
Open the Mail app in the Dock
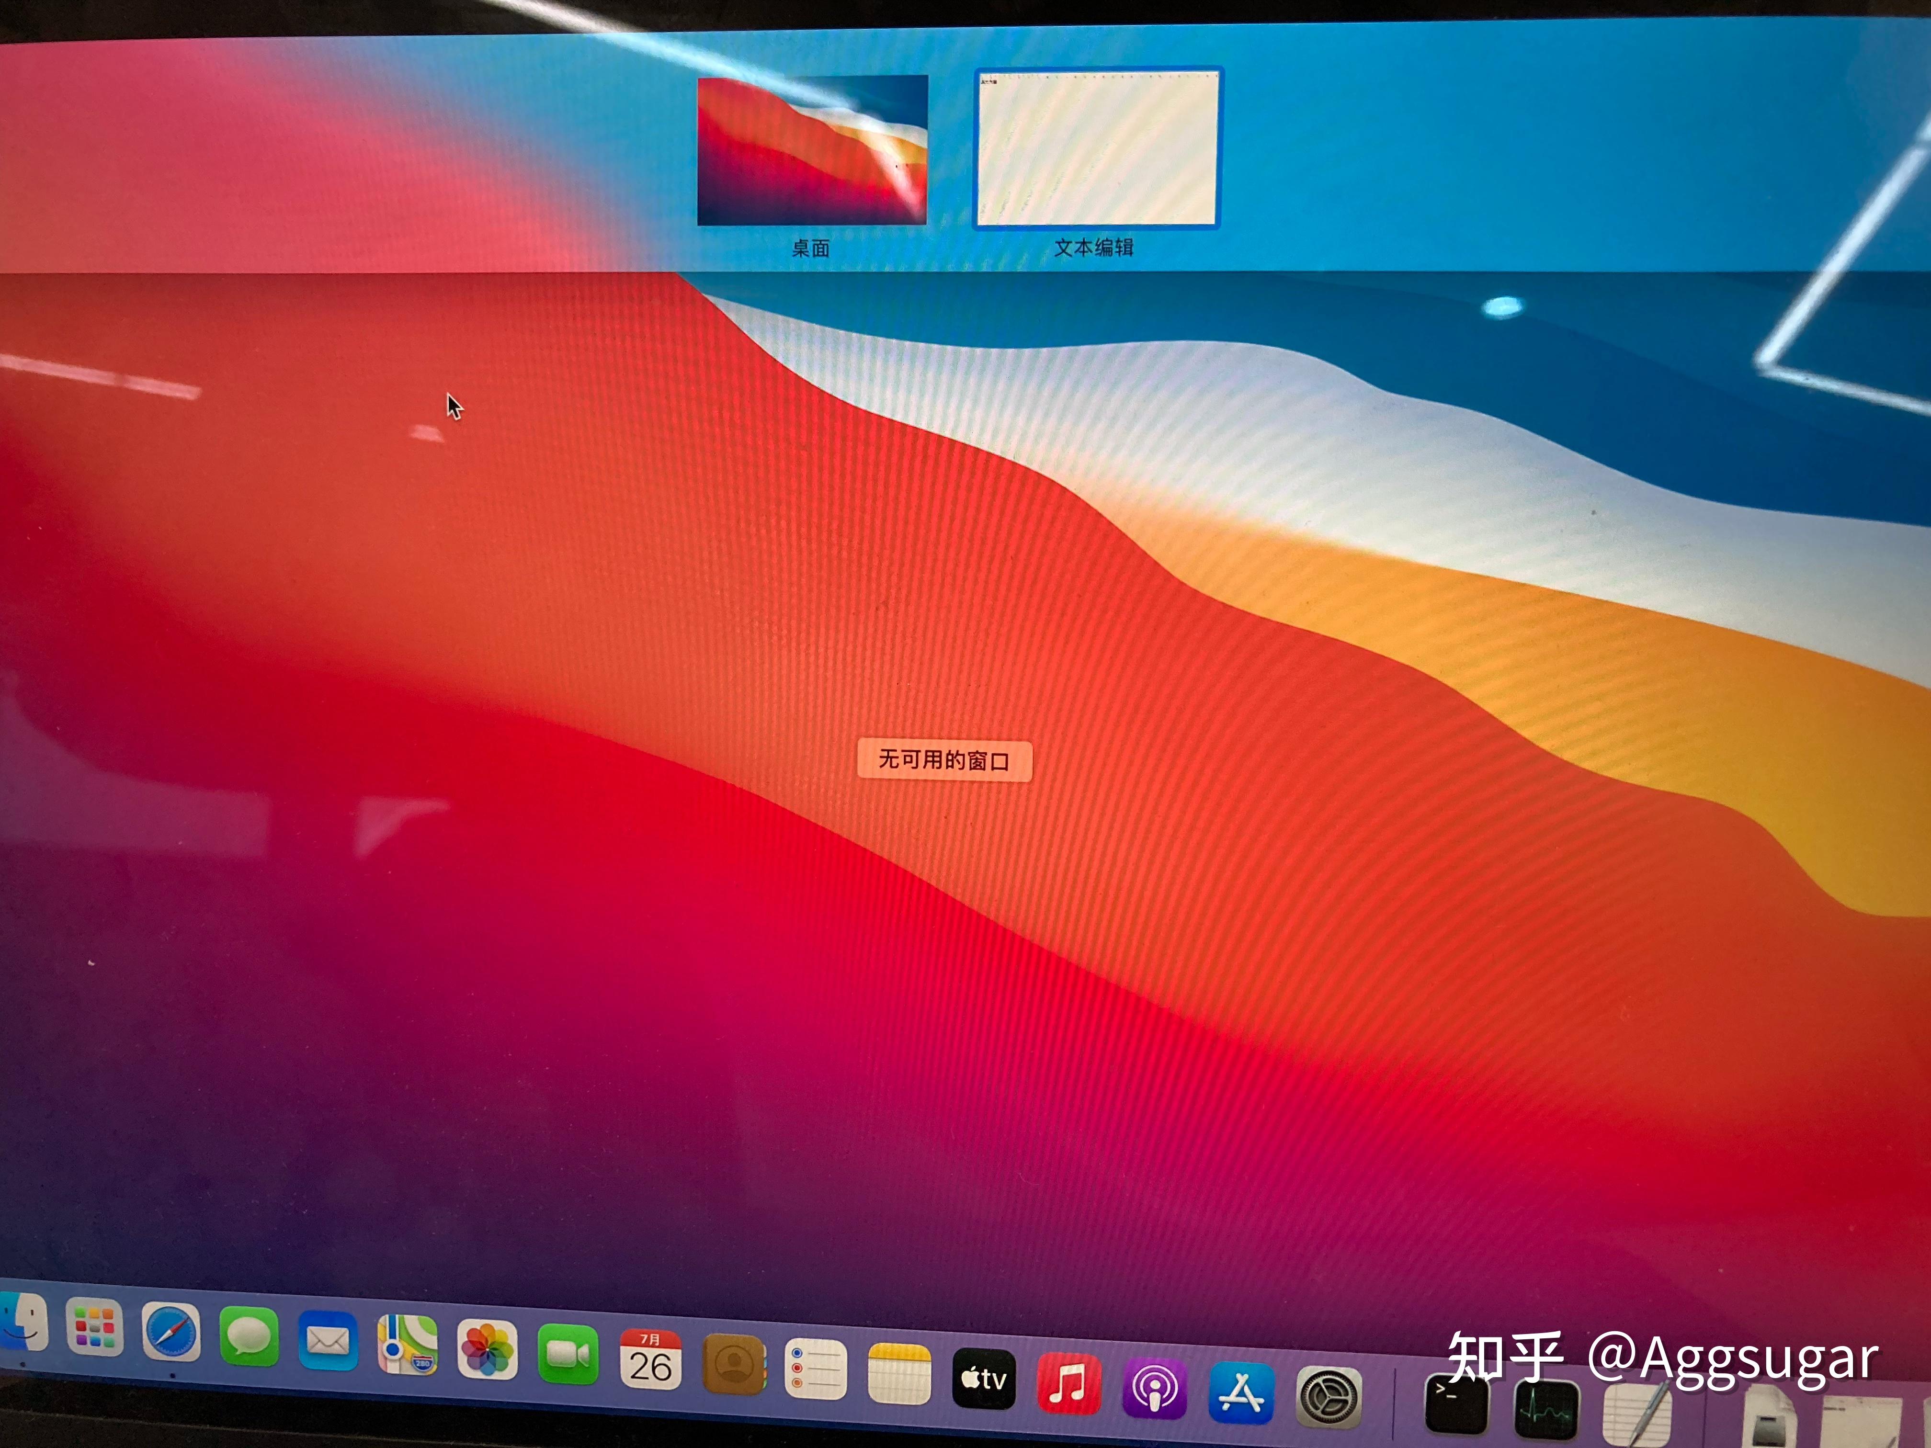coord(328,1342)
